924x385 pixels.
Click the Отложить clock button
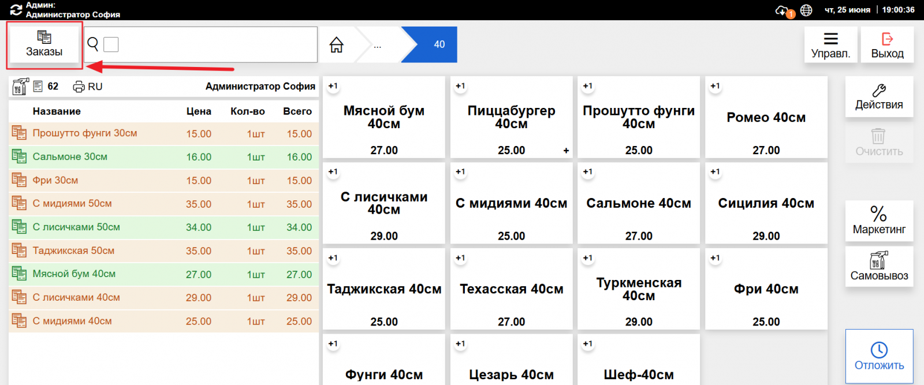[879, 356]
